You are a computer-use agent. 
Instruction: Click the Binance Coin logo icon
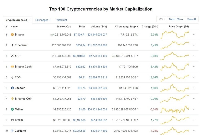point(12,99)
